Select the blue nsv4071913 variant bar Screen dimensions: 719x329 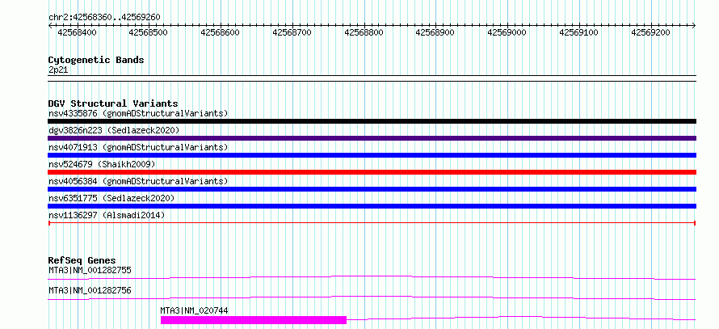(372, 155)
